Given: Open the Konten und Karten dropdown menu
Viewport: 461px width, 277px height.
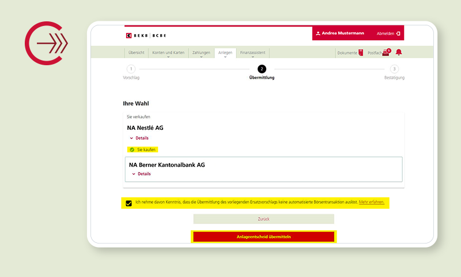Looking at the screenshot, I should click(168, 53).
